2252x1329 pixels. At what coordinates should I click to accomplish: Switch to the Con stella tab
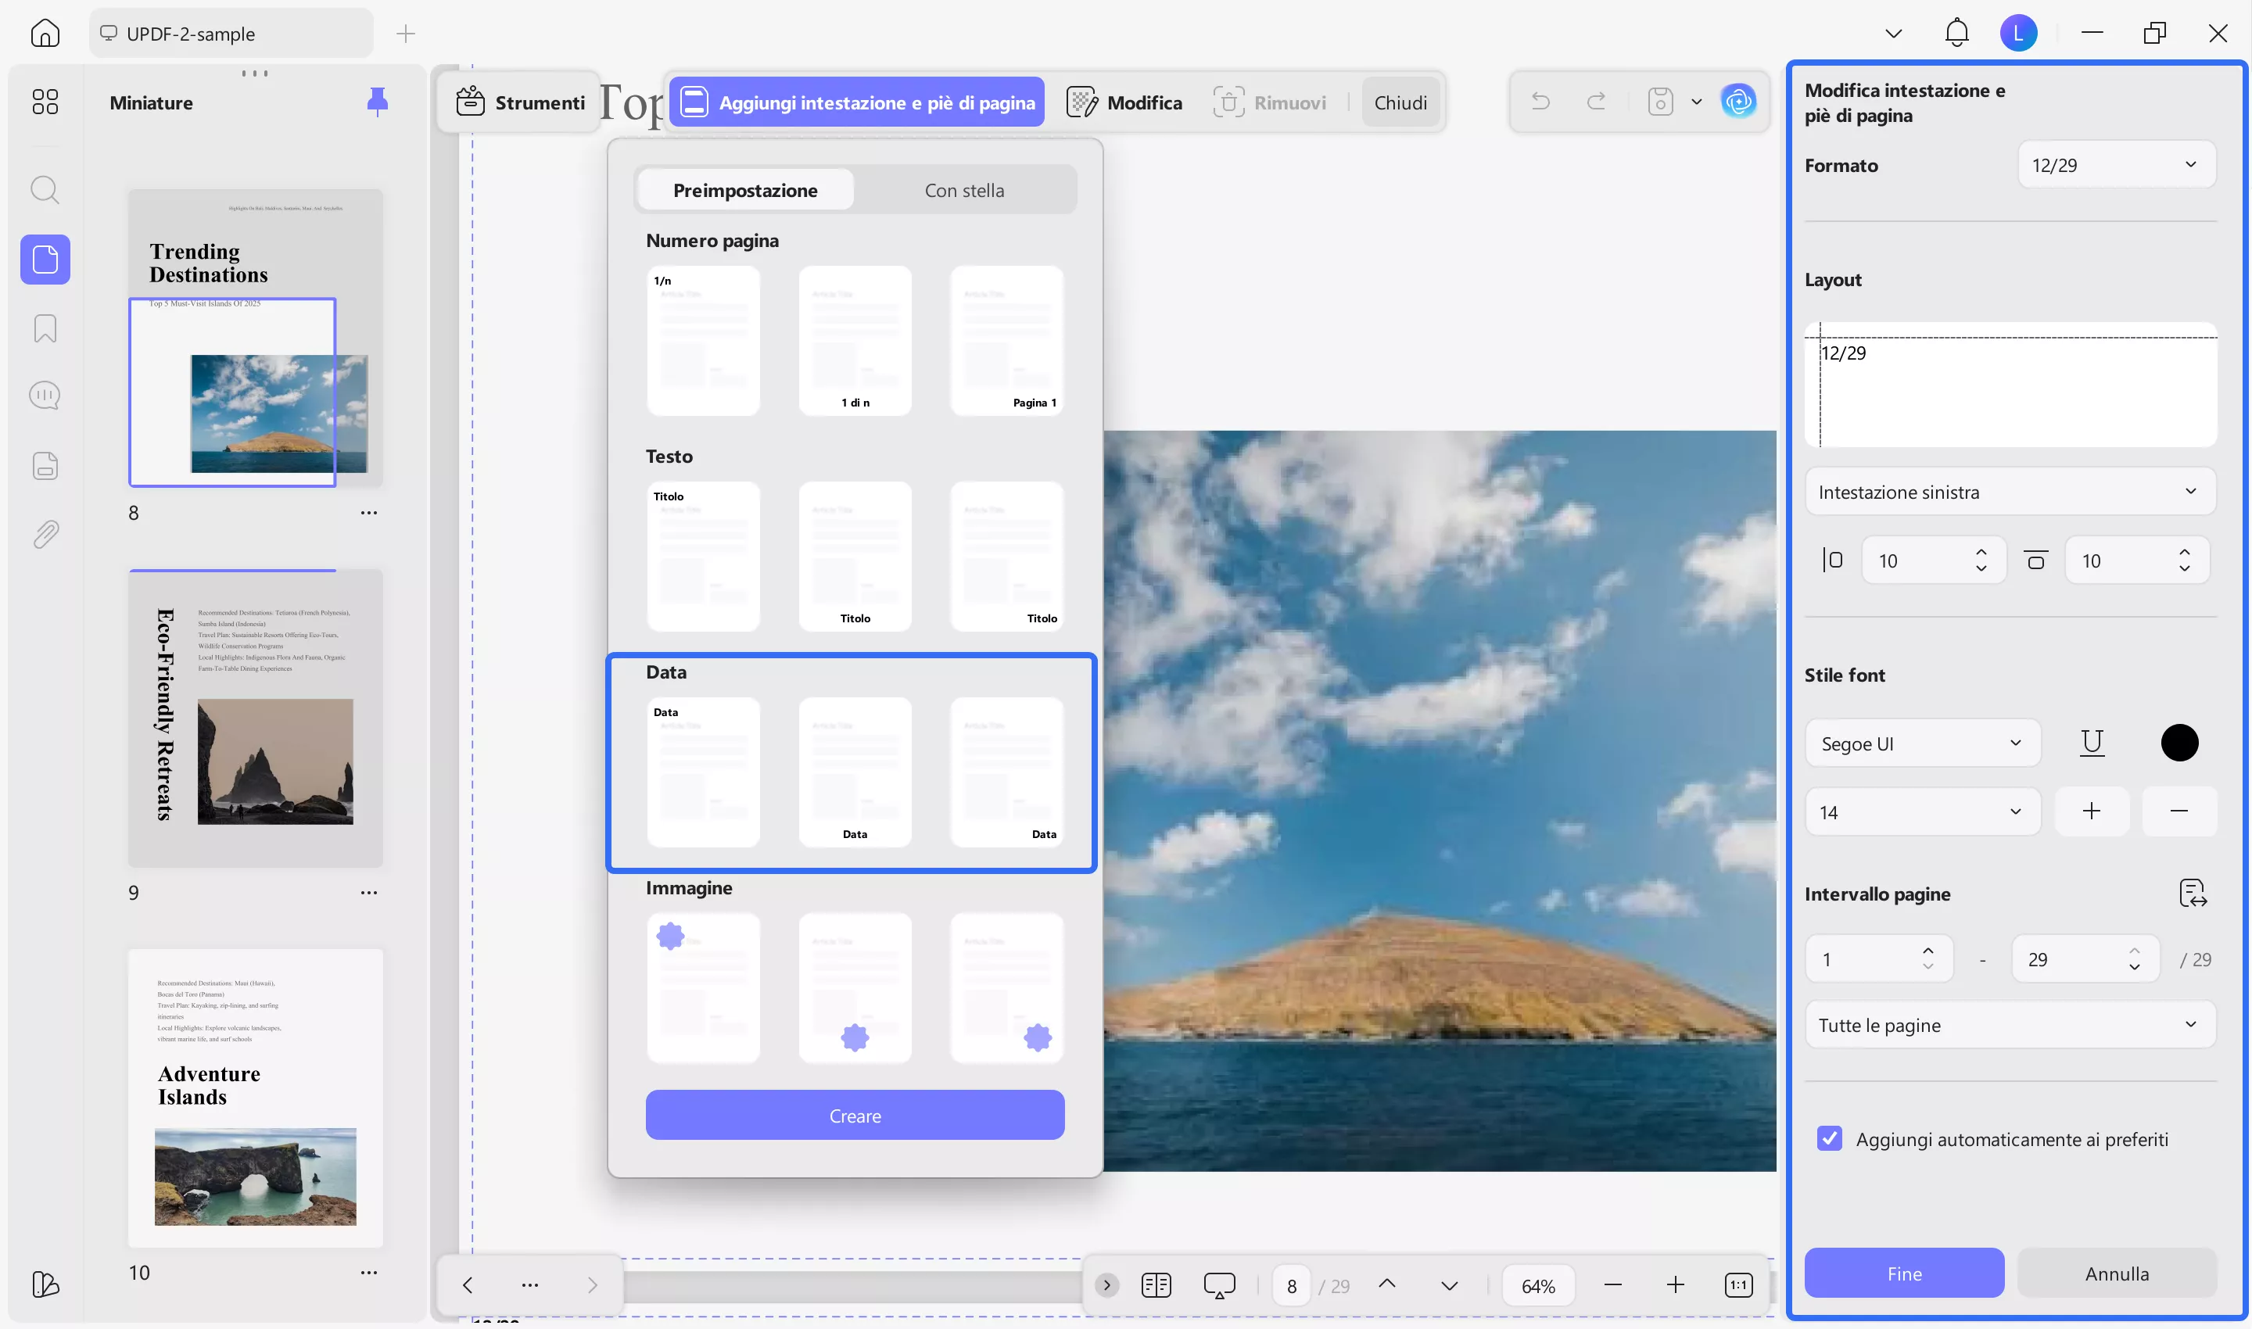pyautogui.click(x=964, y=190)
